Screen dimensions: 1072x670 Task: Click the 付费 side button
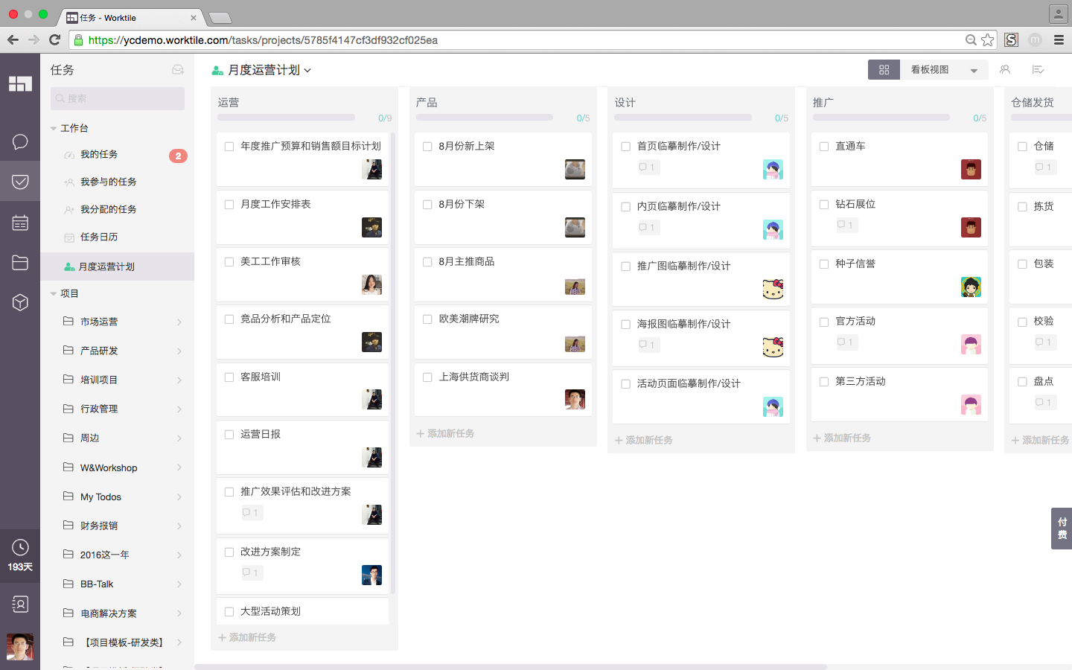tap(1062, 529)
